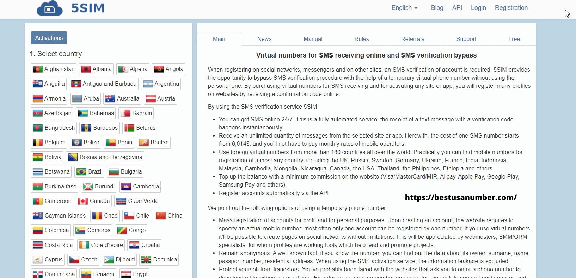Screen dimensions: 576x278
Task: Select Costa Rica country
Action: (x=53, y=245)
